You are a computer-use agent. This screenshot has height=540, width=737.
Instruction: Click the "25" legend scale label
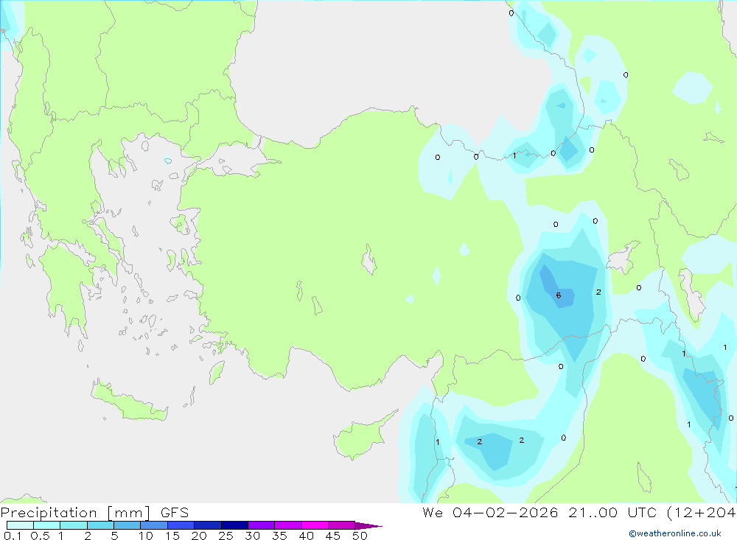click(226, 536)
